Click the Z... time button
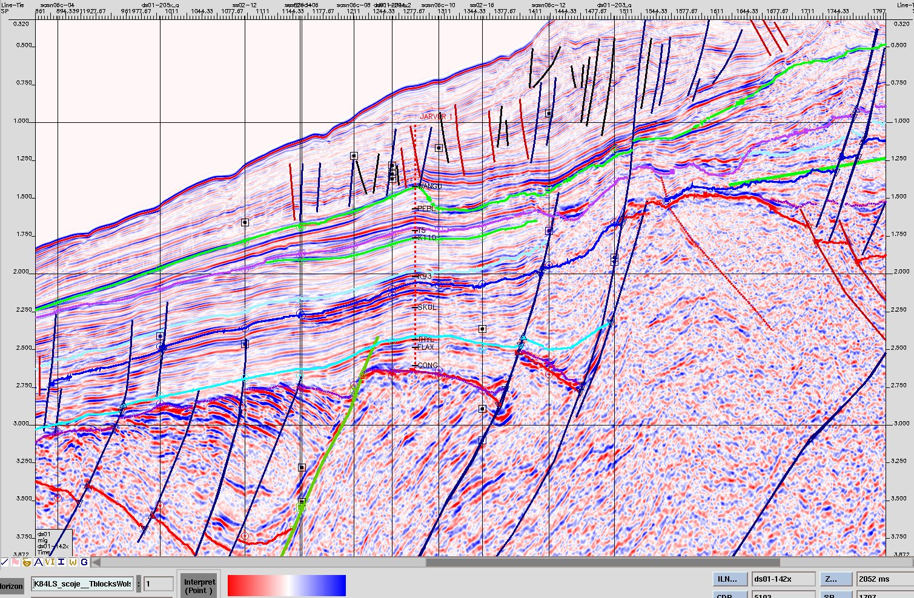 pos(836,579)
